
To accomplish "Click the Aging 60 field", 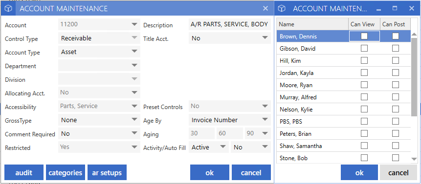I will [x=229, y=133].
